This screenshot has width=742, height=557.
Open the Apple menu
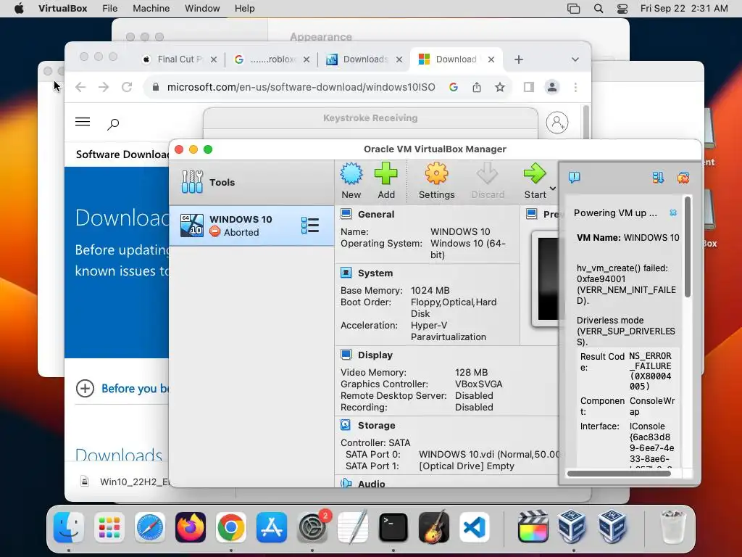tap(19, 8)
